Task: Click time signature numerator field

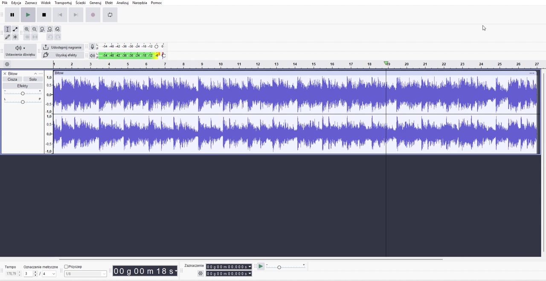Action: (28, 274)
